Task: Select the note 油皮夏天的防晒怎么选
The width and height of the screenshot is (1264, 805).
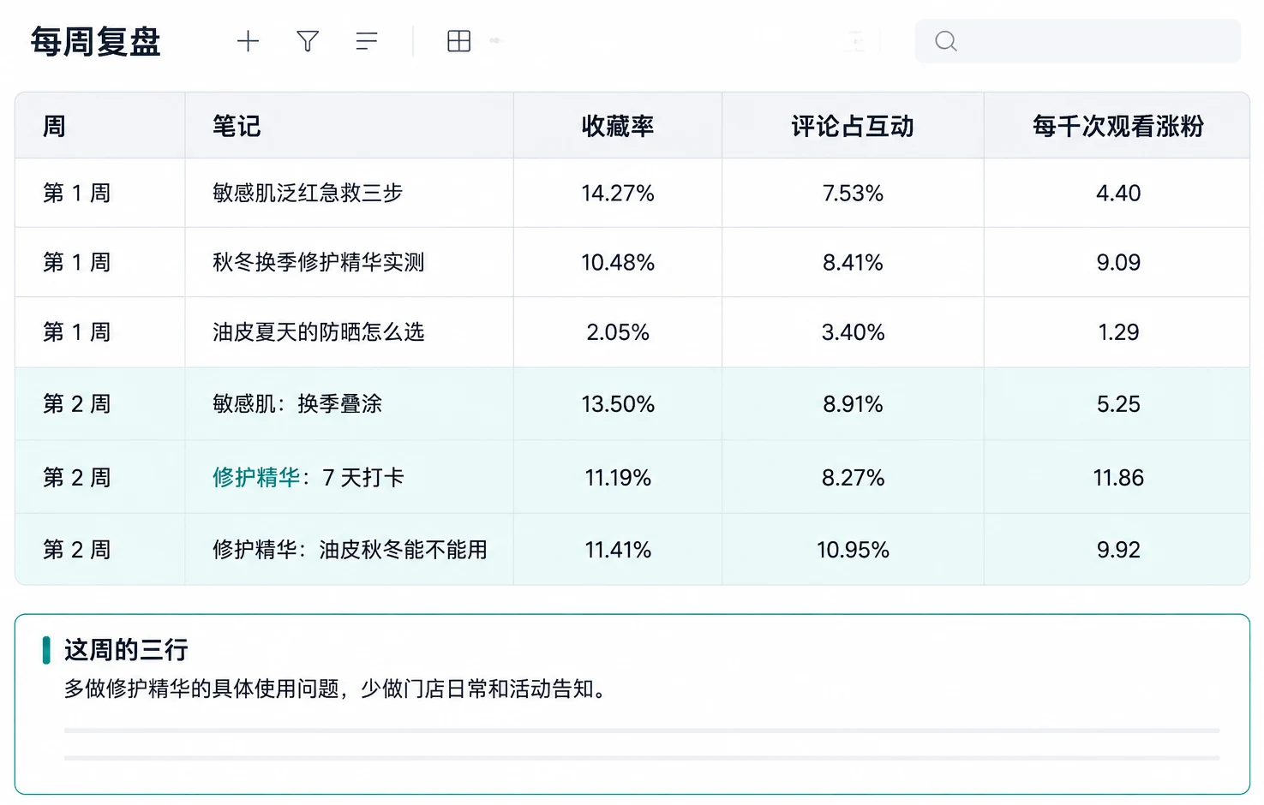Action: [x=319, y=331]
